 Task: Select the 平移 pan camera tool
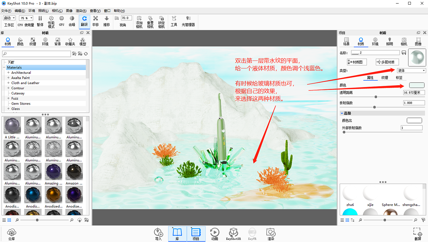95,21
